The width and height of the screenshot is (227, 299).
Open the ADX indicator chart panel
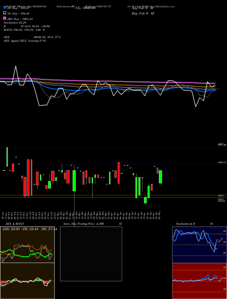27,245
